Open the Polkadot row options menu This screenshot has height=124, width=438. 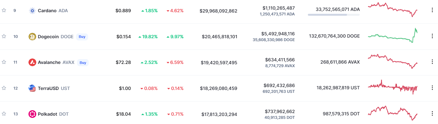coord(432,113)
